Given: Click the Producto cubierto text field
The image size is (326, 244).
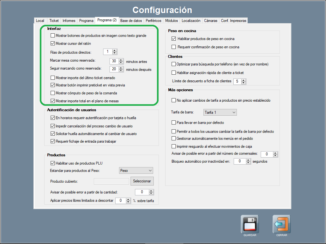Looking at the screenshot, I should (x=111, y=181).
